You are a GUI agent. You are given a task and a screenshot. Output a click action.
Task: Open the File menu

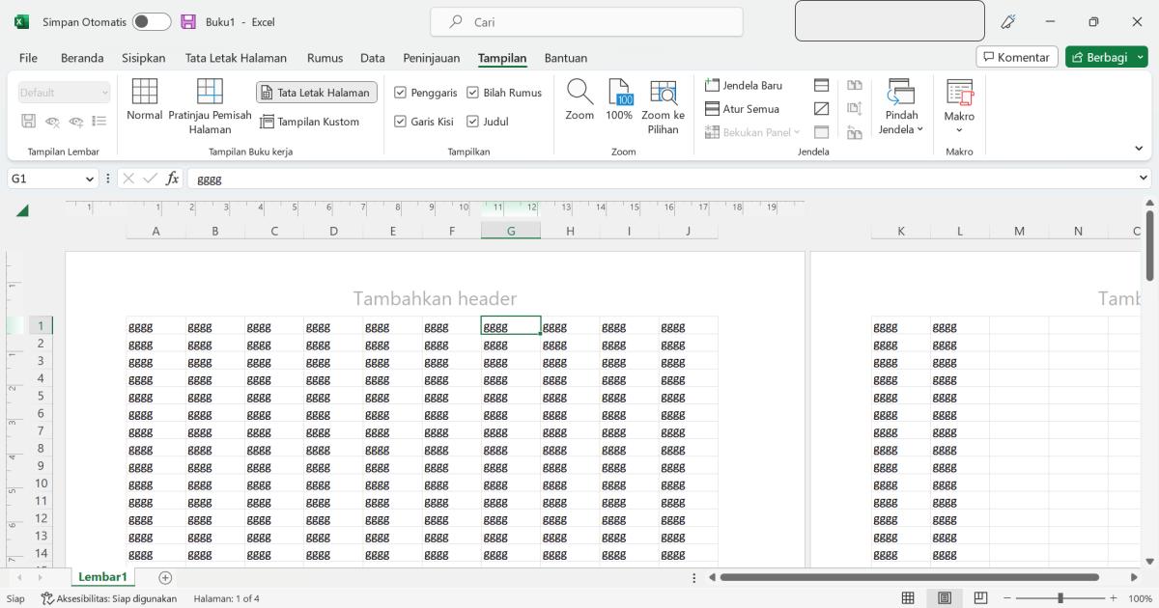point(28,58)
